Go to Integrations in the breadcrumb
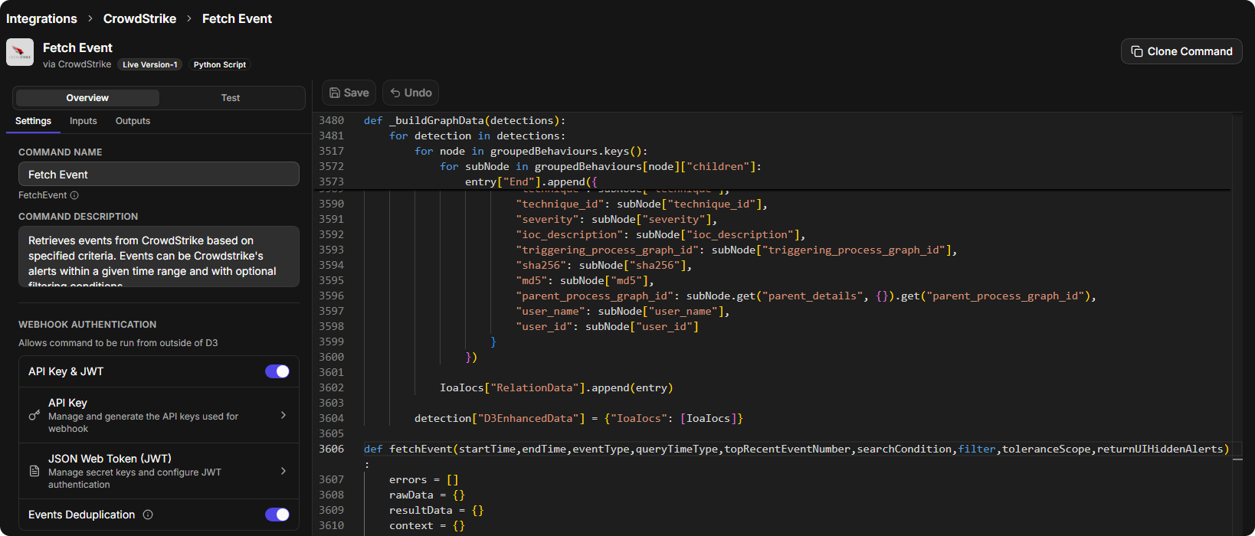Image resolution: width=1255 pixels, height=536 pixels. point(41,18)
